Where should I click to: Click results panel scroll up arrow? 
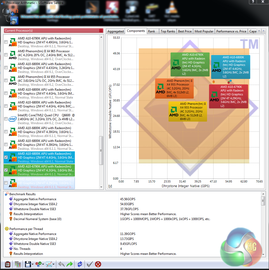click(263, 194)
